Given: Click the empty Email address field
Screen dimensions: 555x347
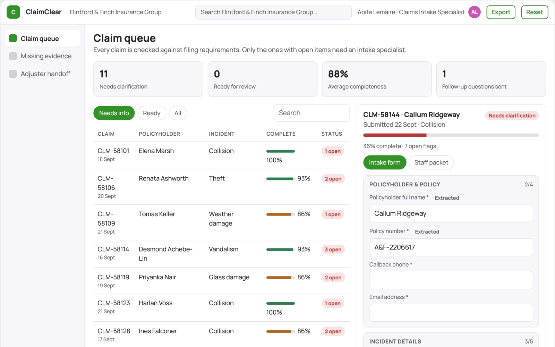Looking at the screenshot, I should (x=451, y=313).
